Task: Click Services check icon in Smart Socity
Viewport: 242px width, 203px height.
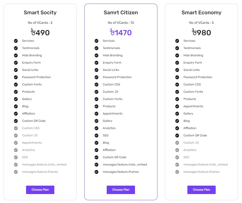Action: pos(16,41)
